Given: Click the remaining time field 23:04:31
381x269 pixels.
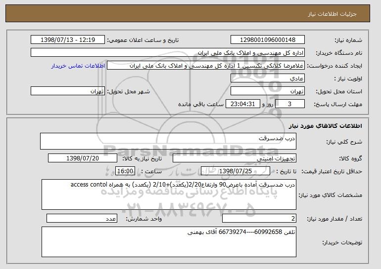Looking at the screenshot, I should pyautogui.click(x=243, y=104).
